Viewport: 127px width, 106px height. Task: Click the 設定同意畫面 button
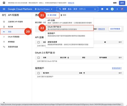[x=115, y=29]
